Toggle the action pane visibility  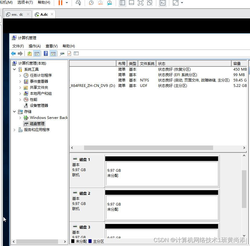coord(54,53)
